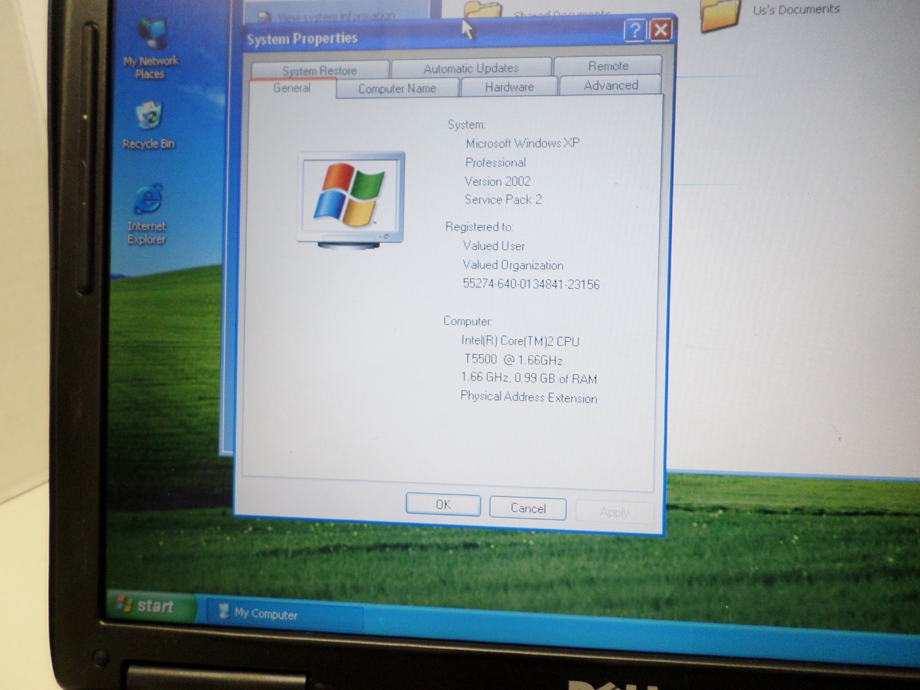Click the Physical Address Extension text
920x690 pixels.
coord(528,397)
